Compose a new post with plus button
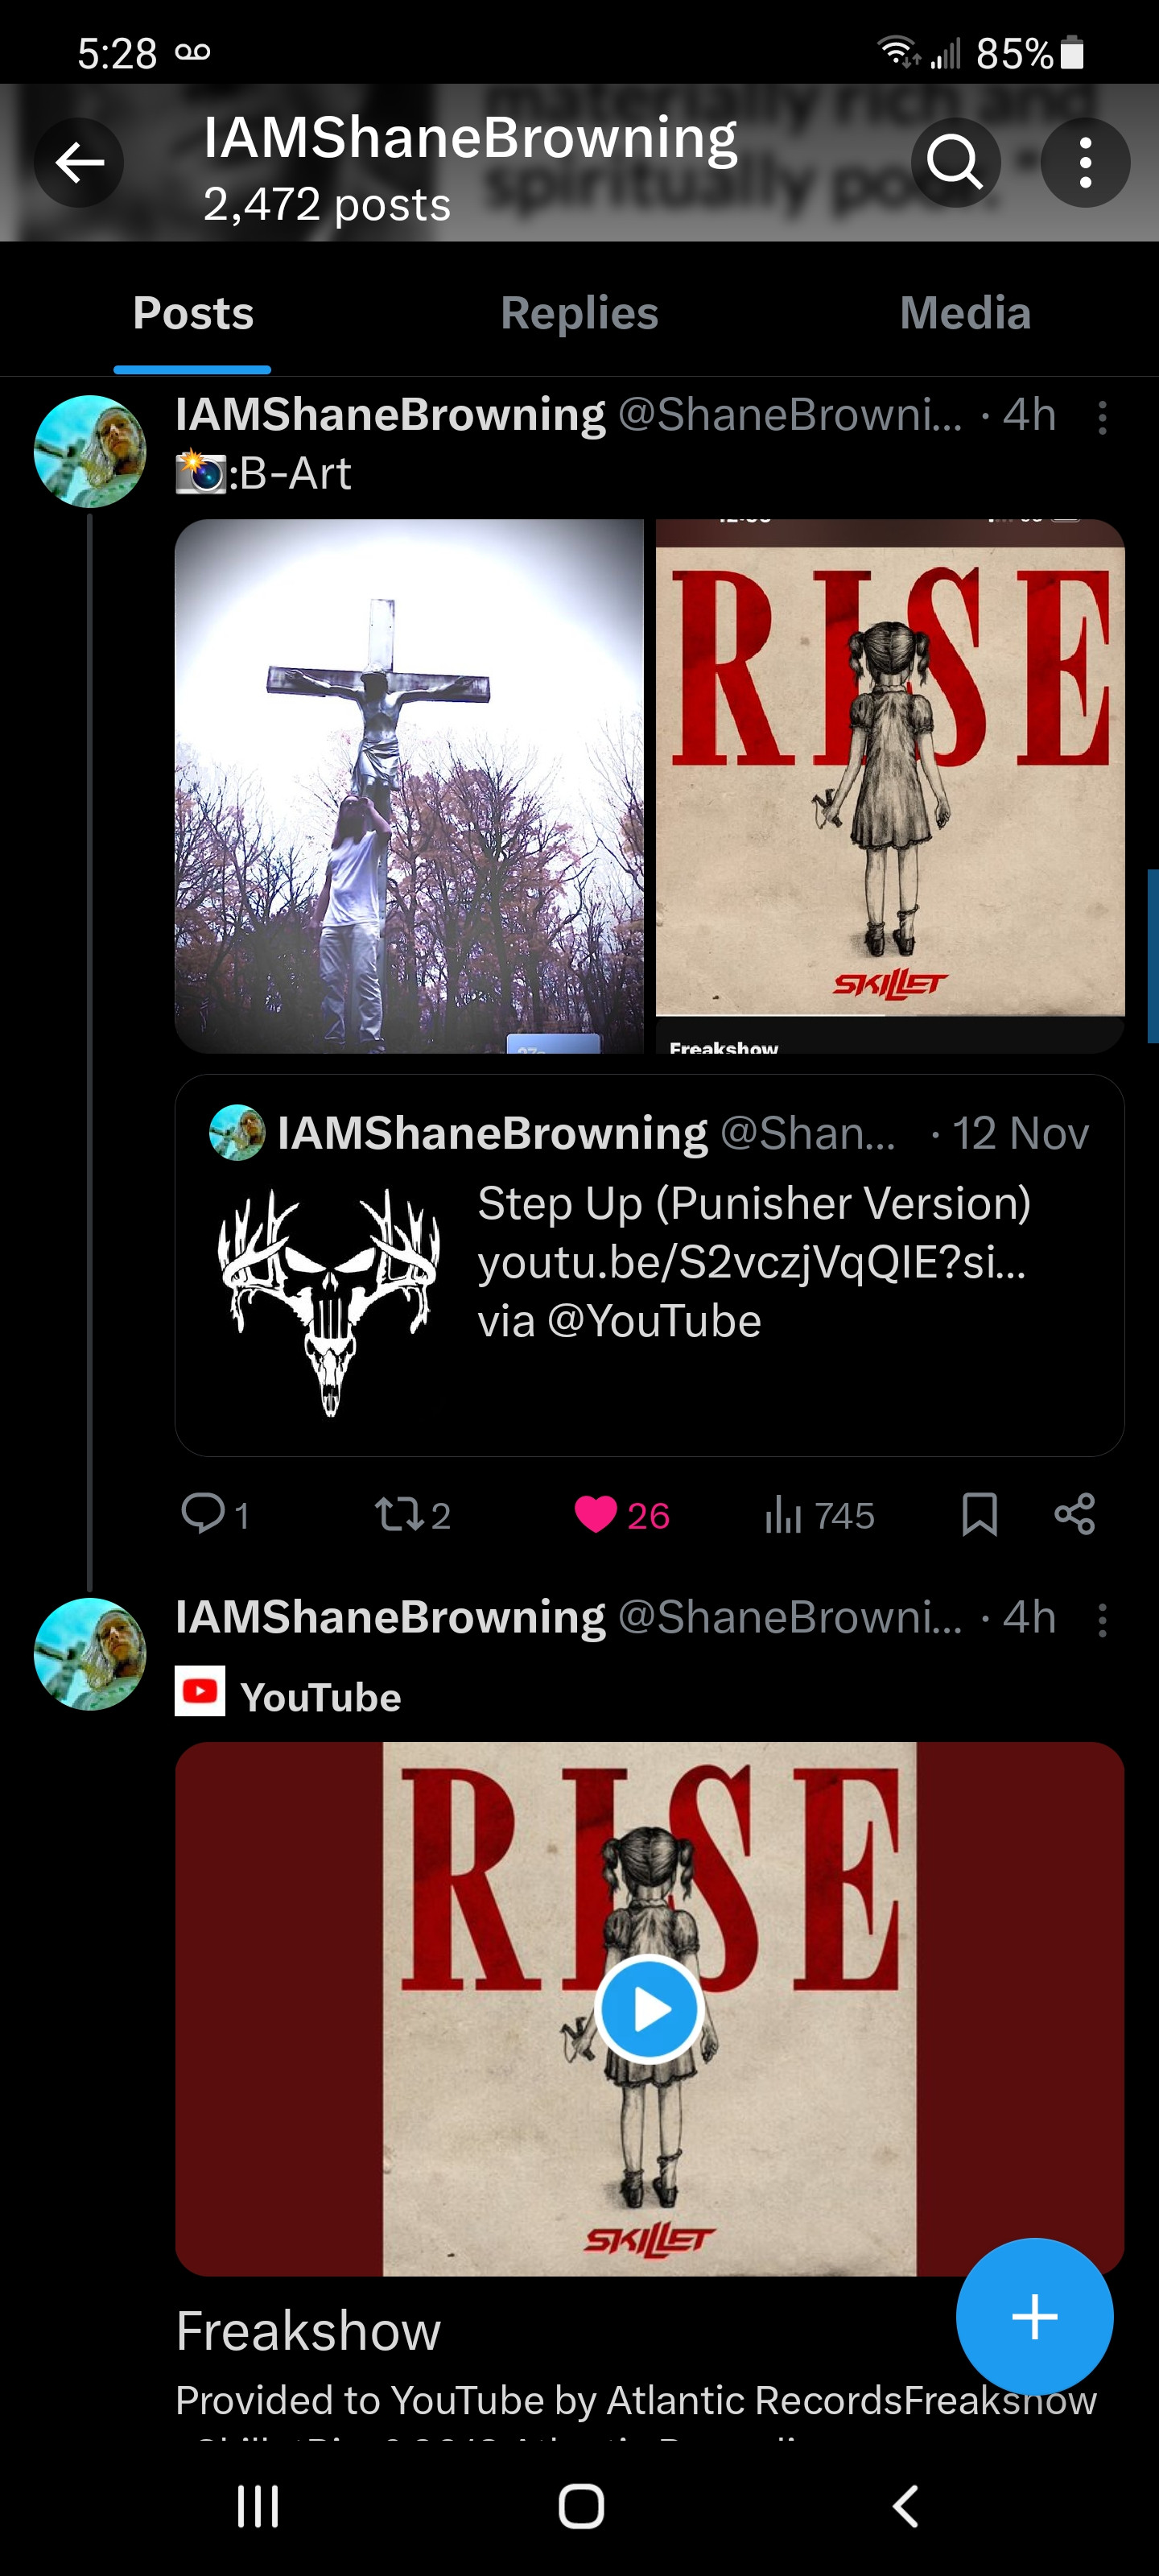This screenshot has height=2576, width=1159. click(1034, 2316)
